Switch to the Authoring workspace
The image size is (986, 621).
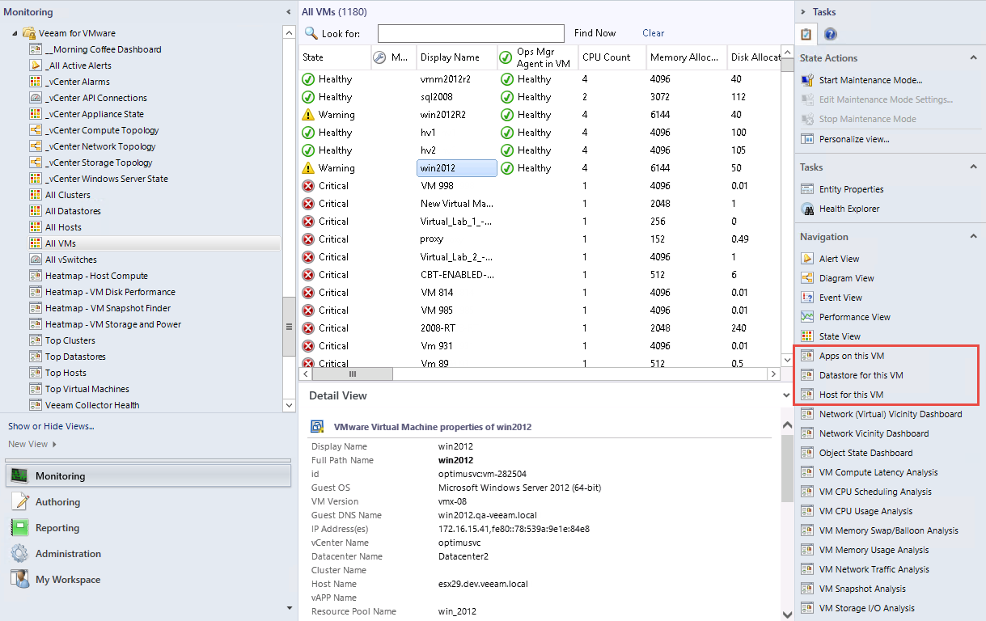57,502
